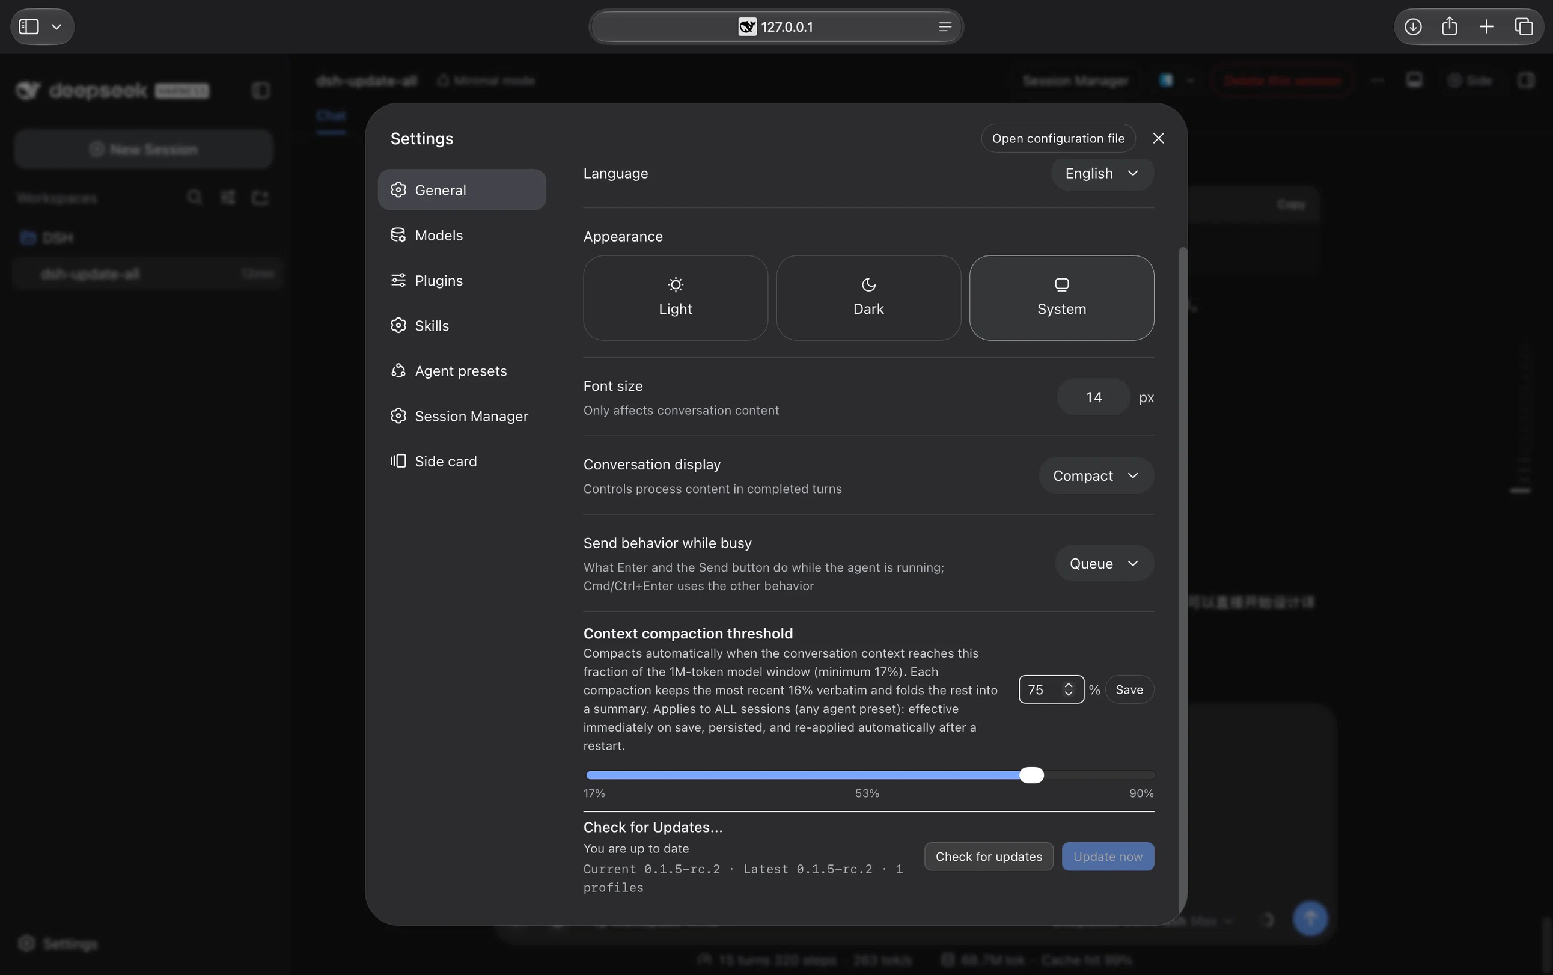
Task: Close the Settings dialog with X
Action: pyautogui.click(x=1158, y=138)
